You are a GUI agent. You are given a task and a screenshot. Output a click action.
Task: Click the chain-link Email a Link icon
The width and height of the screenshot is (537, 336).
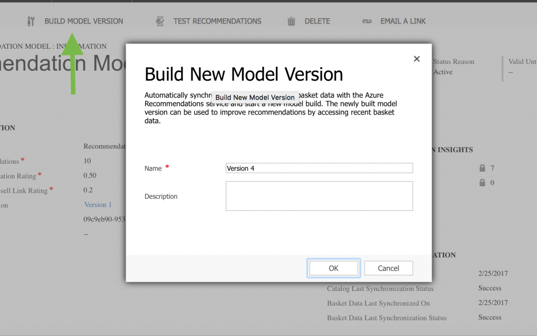tap(367, 21)
